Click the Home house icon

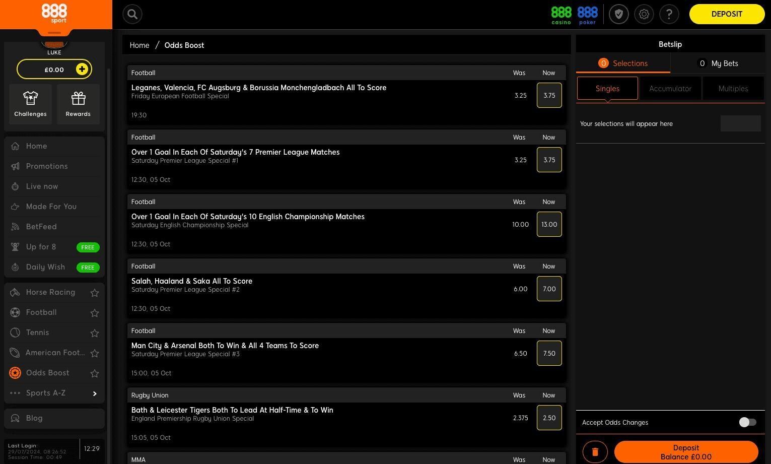[x=15, y=146]
